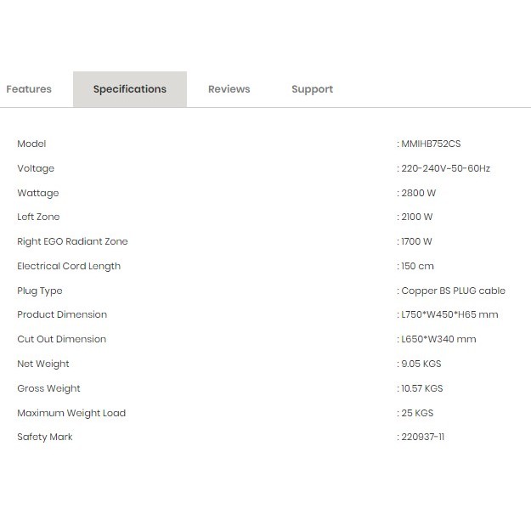Click the 2800 W wattage value
531x531 pixels.
pos(418,194)
